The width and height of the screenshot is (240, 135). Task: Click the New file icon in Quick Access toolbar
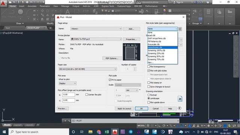(10, 2)
